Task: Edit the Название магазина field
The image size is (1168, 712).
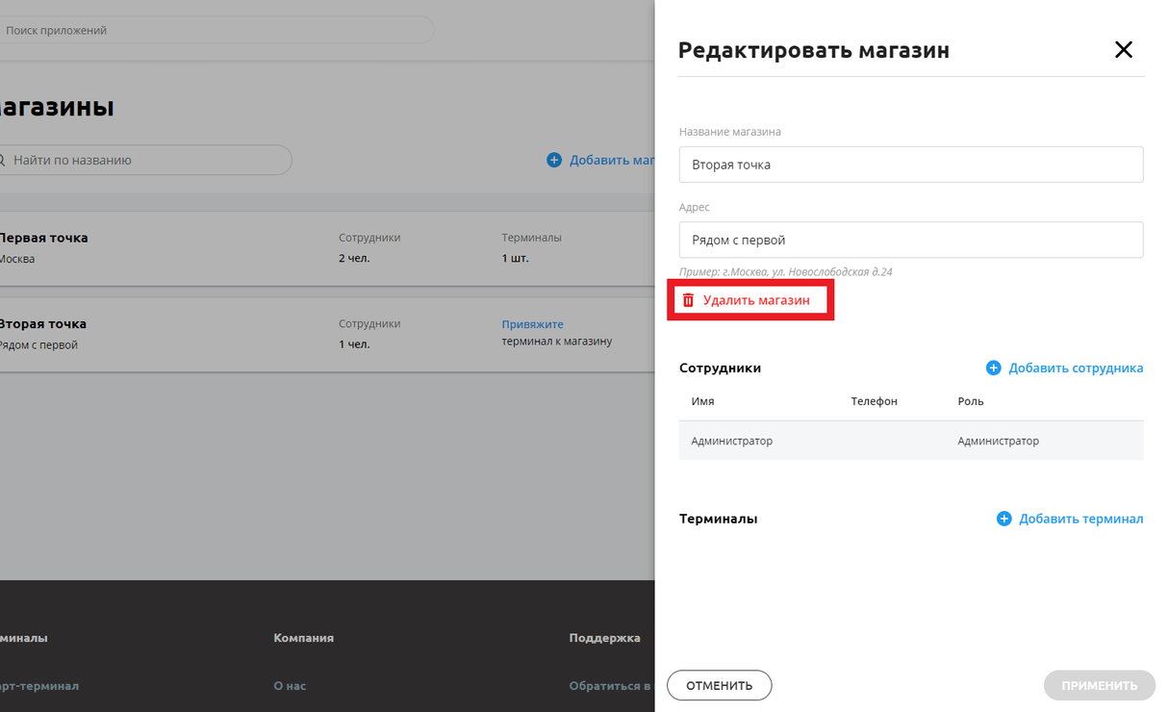Action: 911,165
